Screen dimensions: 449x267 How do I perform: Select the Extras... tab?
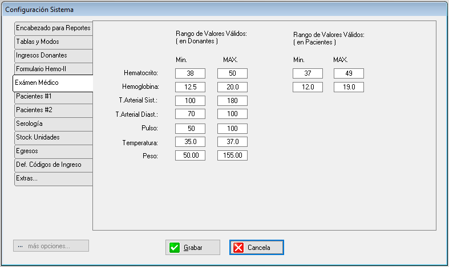pyautogui.click(x=53, y=178)
